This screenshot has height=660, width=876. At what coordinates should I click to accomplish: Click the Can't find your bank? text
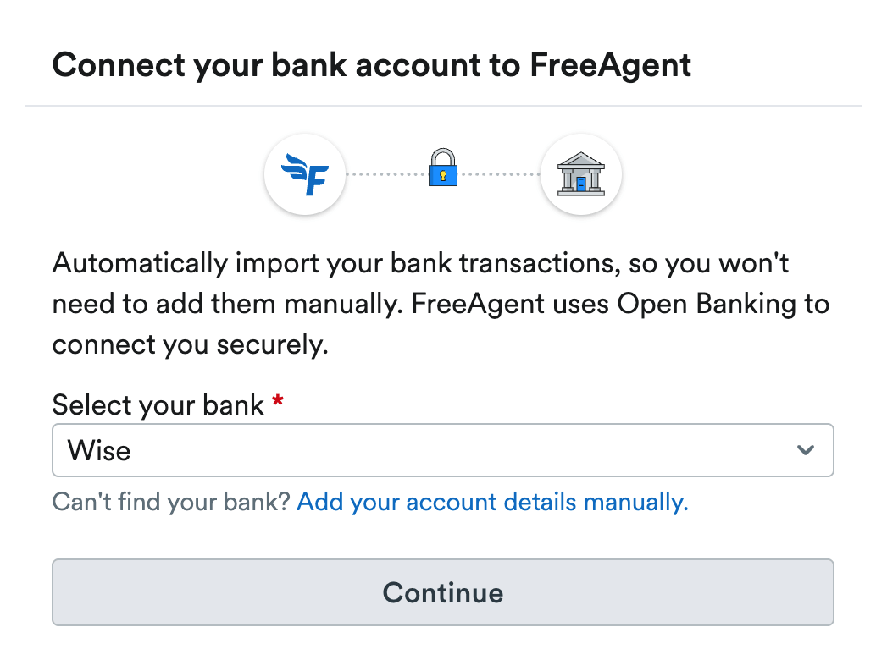171,503
